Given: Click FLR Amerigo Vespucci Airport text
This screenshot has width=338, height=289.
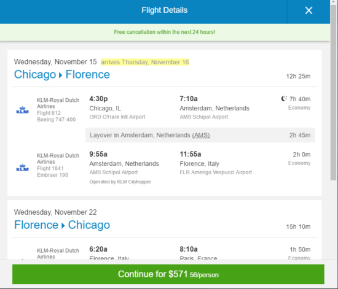Looking at the screenshot, I should click(x=216, y=172).
